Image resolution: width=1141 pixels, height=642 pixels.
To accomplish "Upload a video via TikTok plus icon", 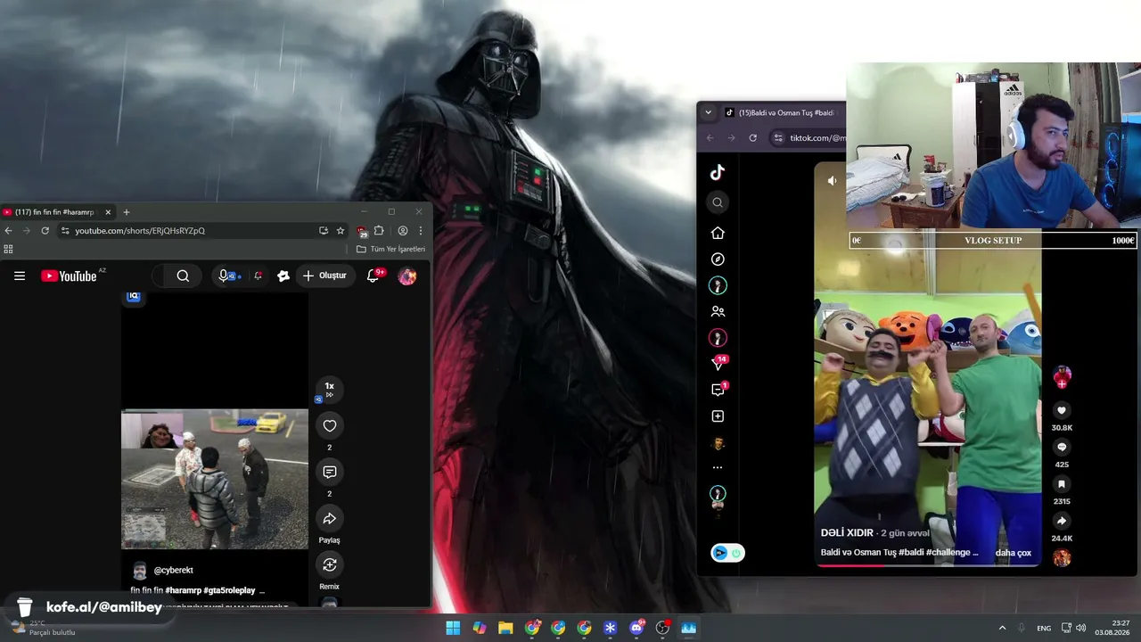I will click(718, 416).
